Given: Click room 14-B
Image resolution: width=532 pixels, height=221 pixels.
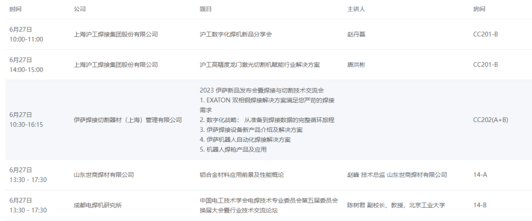Looking at the screenshot, I should click(x=480, y=205).
